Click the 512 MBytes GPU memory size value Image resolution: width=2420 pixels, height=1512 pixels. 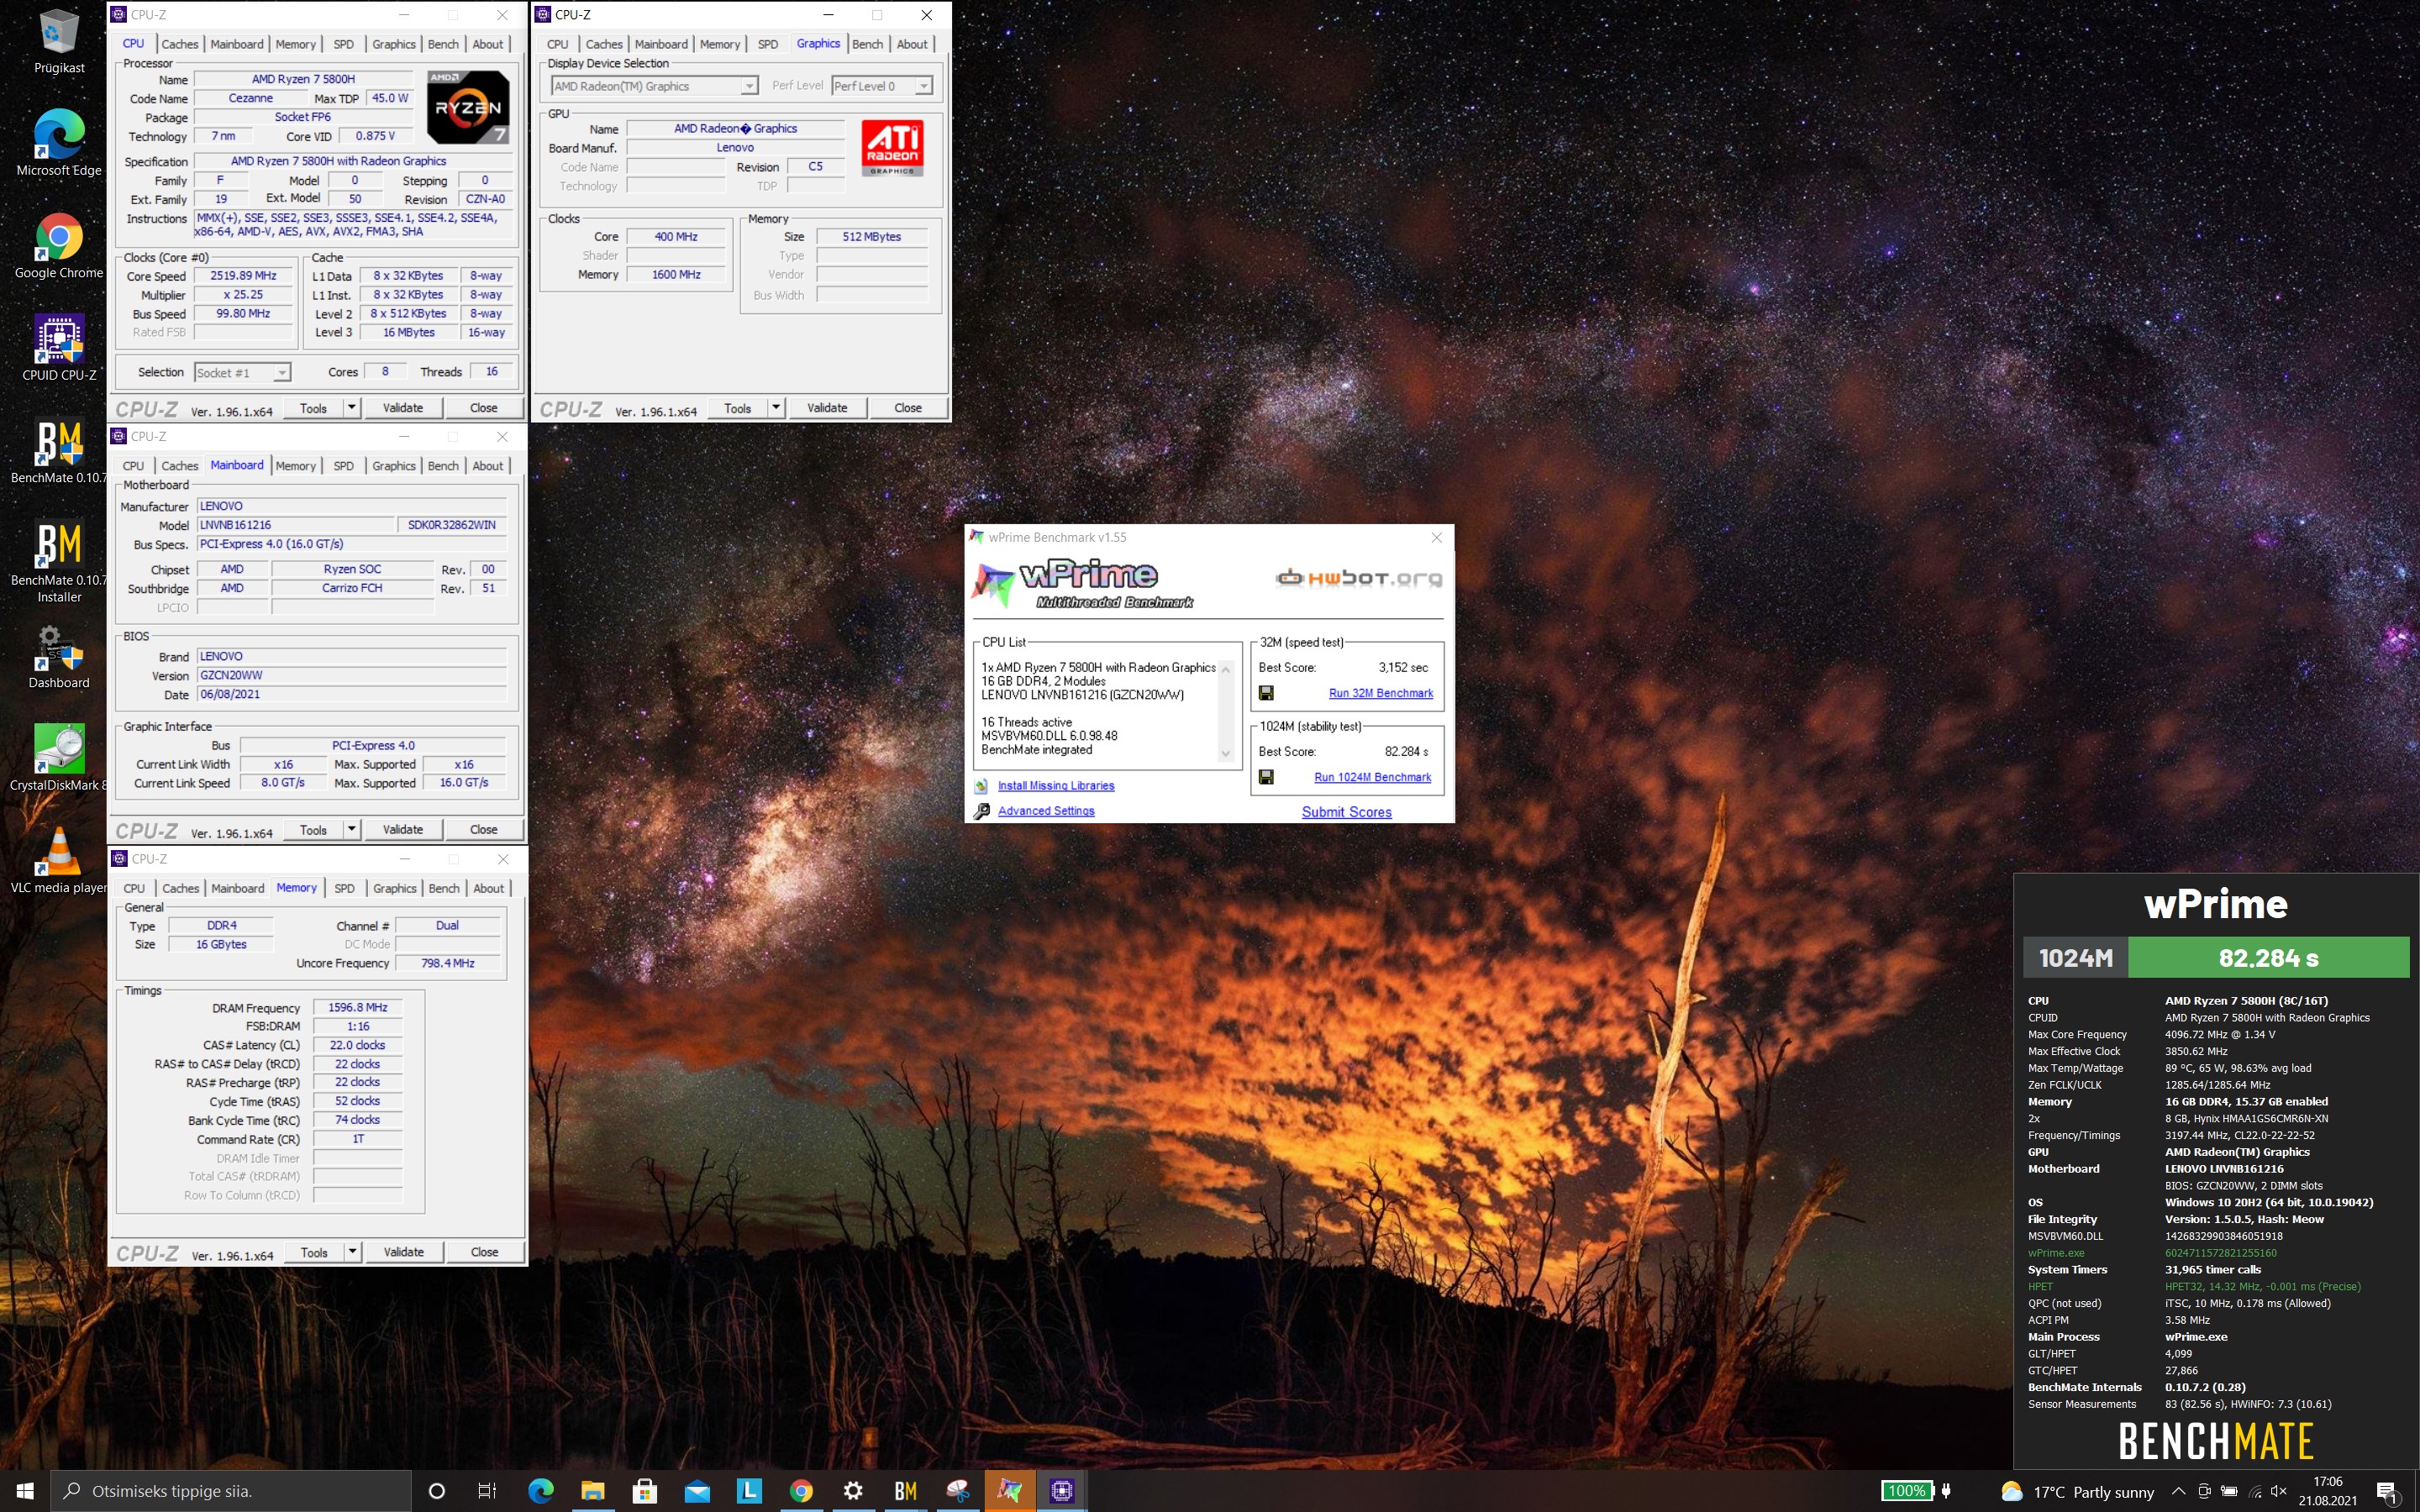pyautogui.click(x=871, y=237)
